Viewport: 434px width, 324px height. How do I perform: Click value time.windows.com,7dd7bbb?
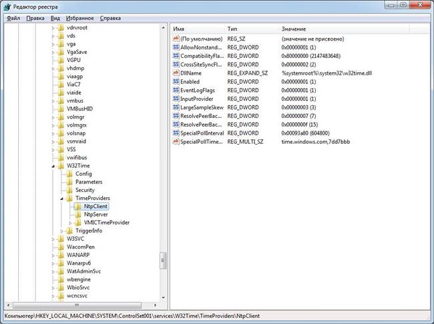(316, 141)
